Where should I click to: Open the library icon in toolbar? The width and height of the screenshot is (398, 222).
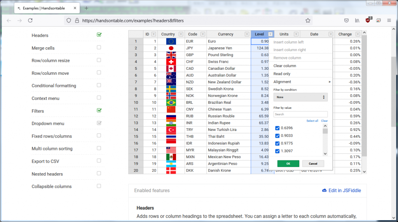pos(357,21)
